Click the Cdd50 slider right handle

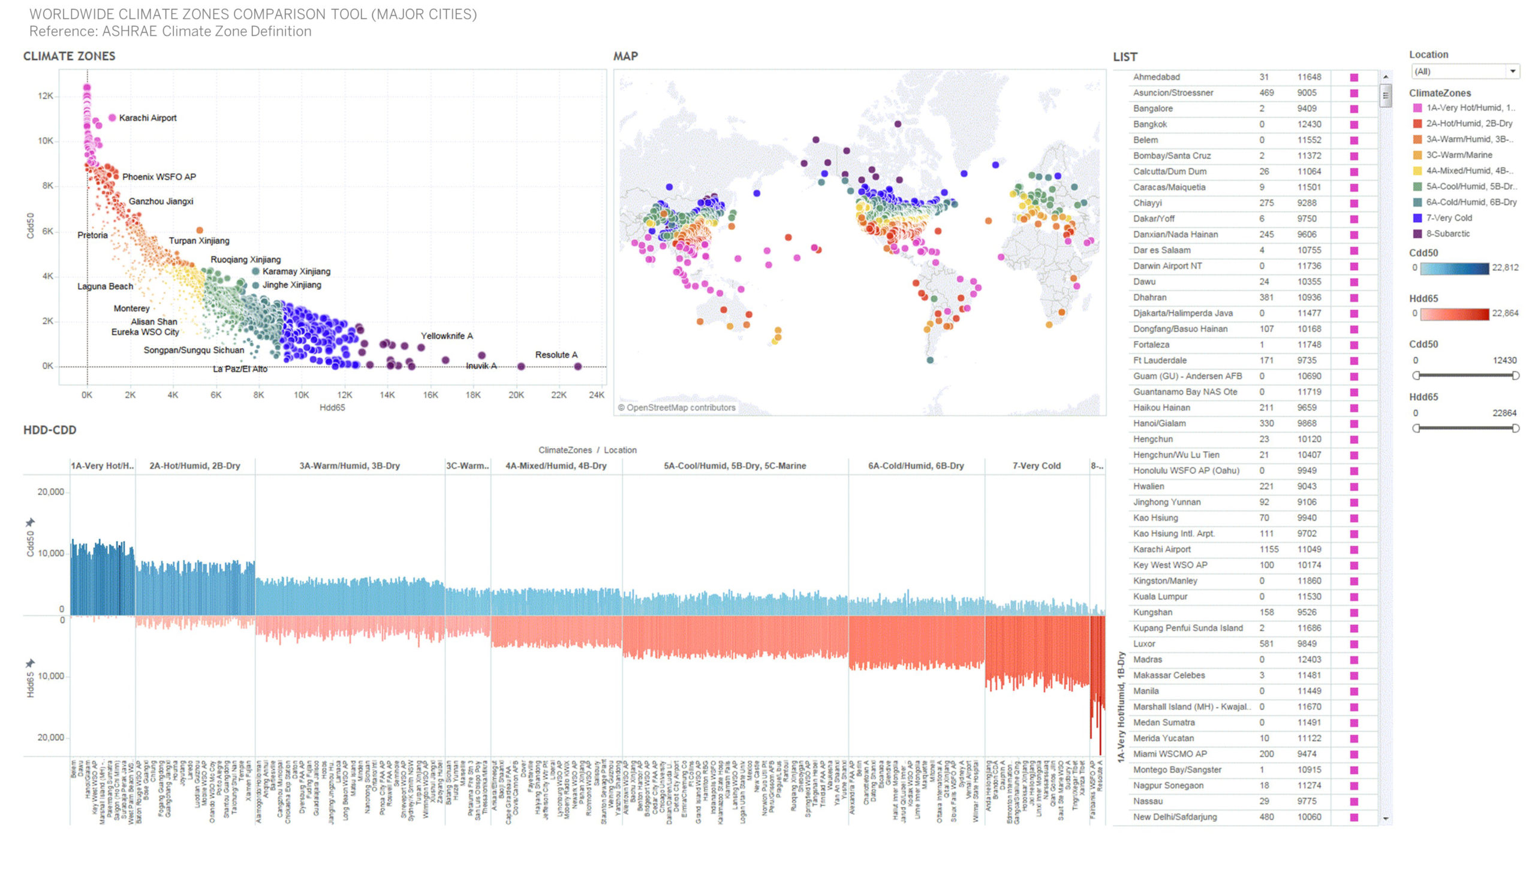pos(1515,376)
